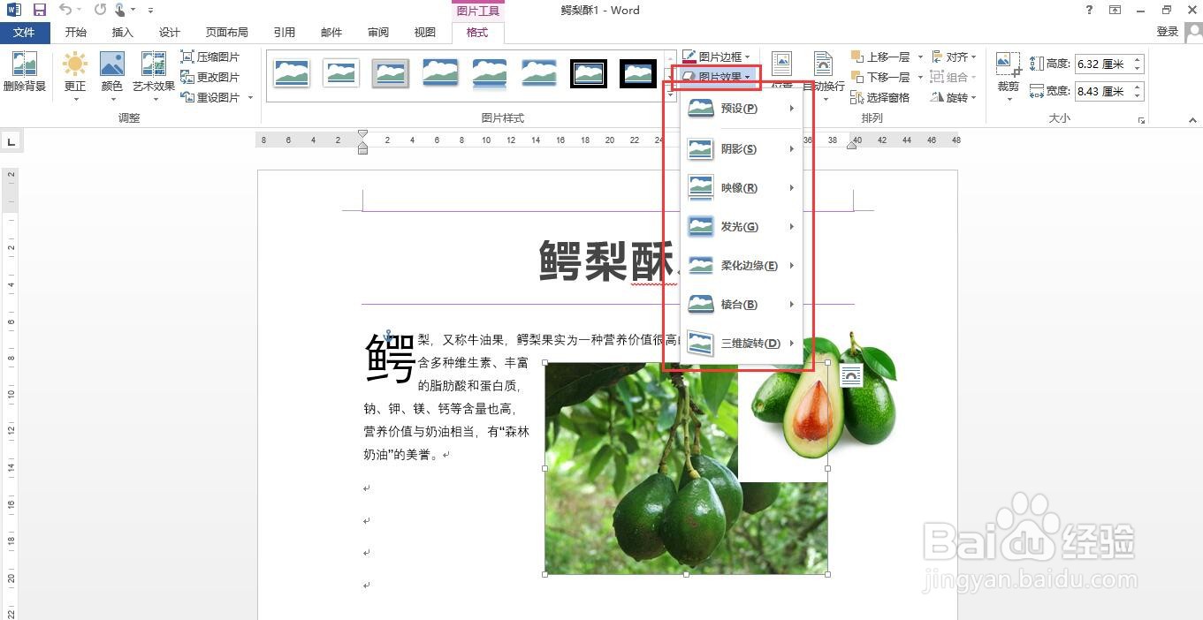Open the Size group dialog launcher
Viewport: 1203px width, 620px height.
(1142, 120)
